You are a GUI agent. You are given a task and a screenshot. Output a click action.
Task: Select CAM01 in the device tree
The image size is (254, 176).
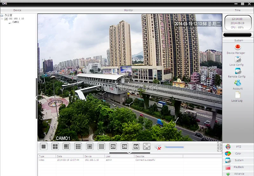pyautogui.click(x=16, y=22)
